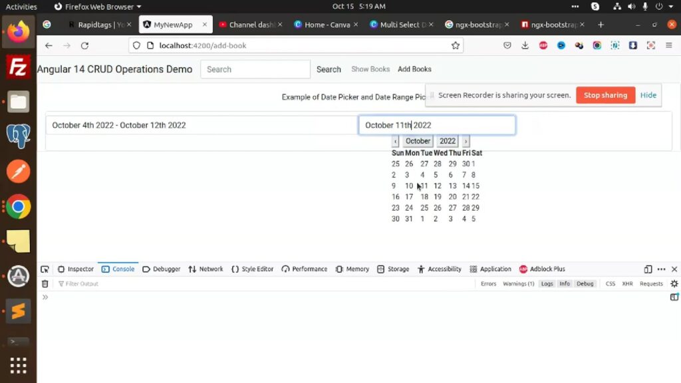Open the Adblock Plus toolbar extension
This screenshot has height=383, width=681.
coord(543,45)
